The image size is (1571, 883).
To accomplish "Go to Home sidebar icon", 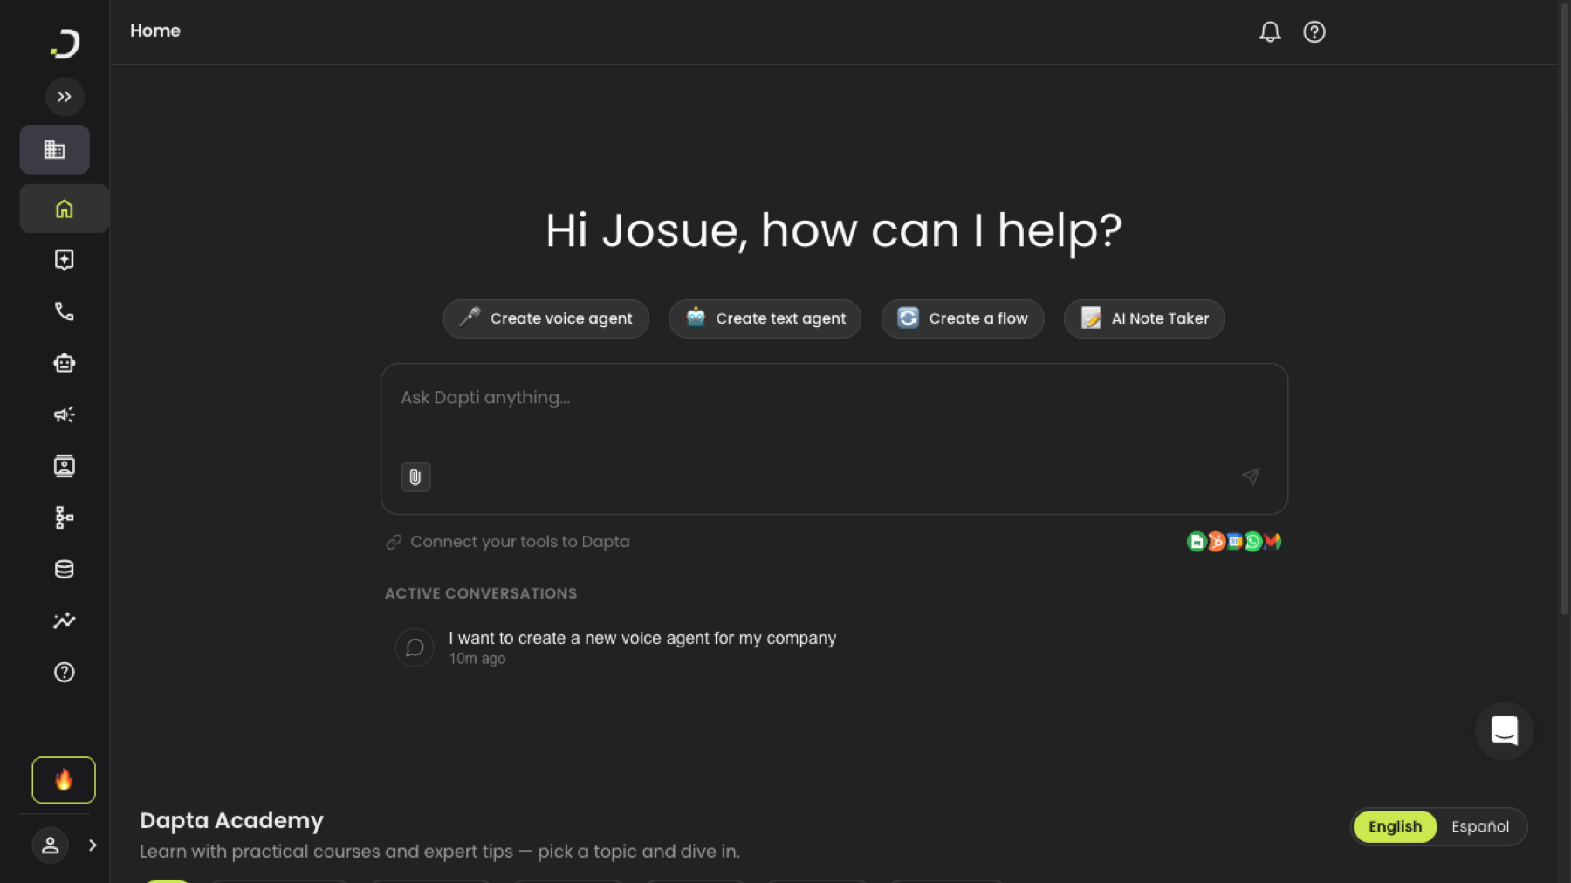I will tap(65, 209).
